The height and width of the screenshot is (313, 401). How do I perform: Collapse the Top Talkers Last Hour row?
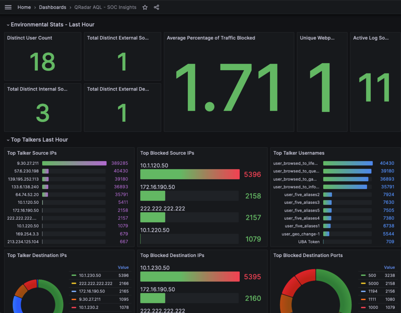[x=8, y=140]
